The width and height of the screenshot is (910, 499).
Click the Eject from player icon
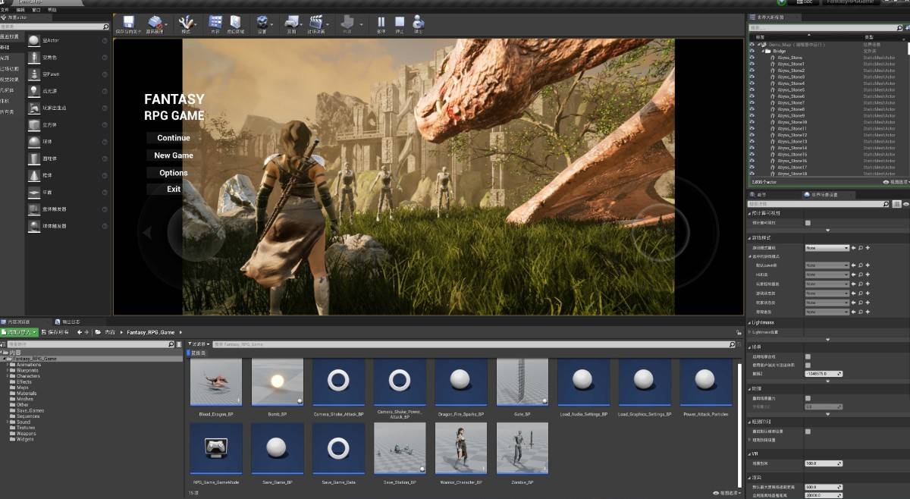419,23
